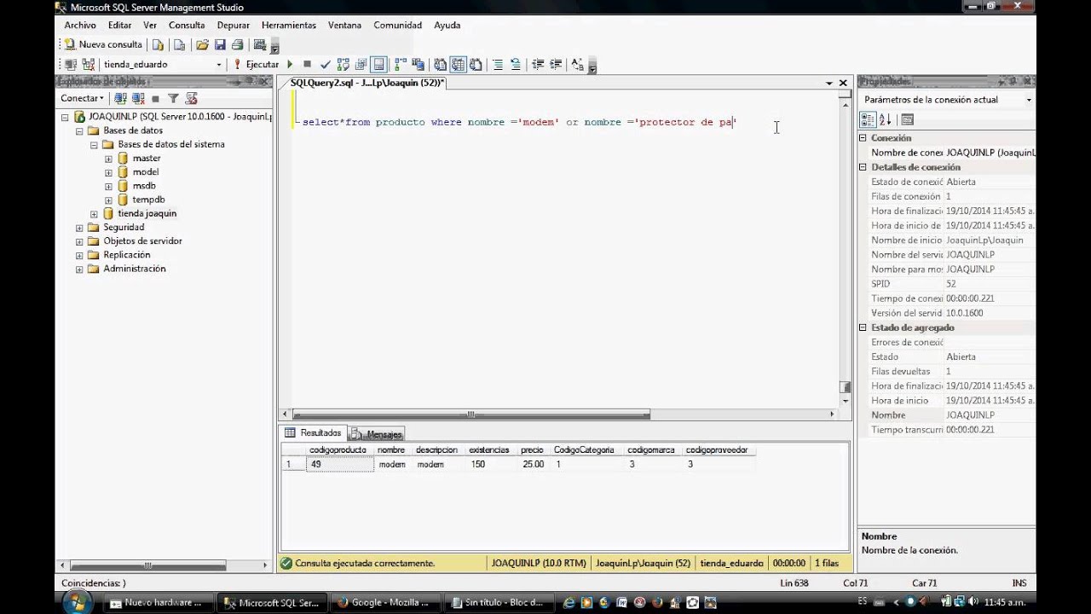Viewport: 1091px width, 614px height.
Task: Open the Consulta menu
Action: pyautogui.click(x=187, y=25)
